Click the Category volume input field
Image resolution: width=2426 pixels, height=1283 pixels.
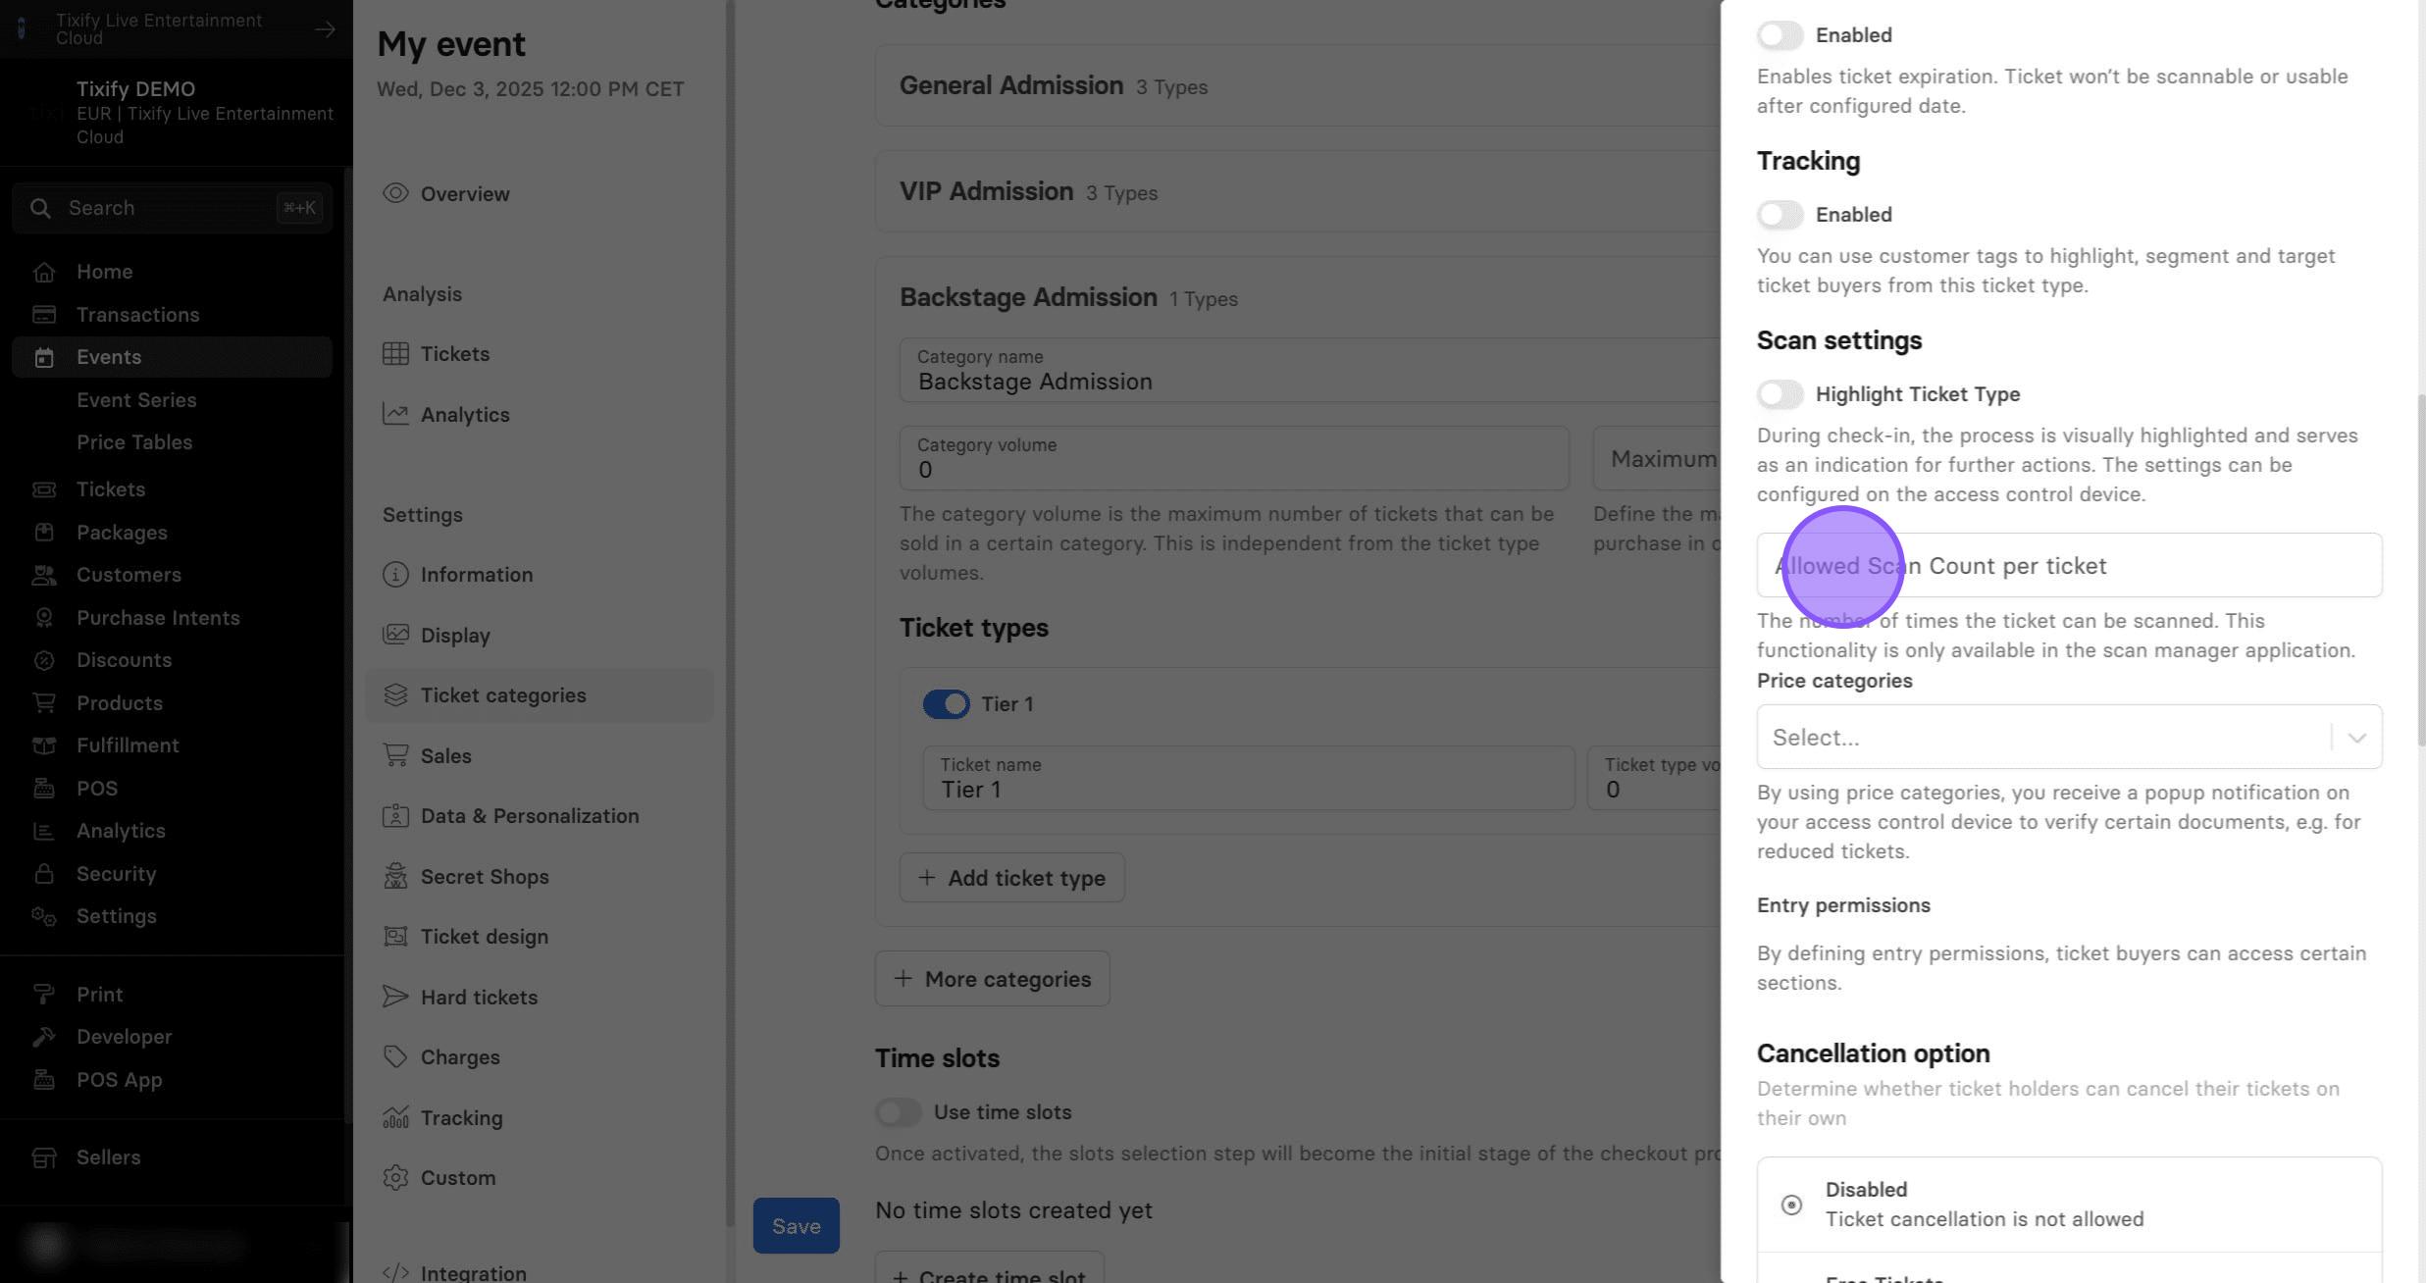pos(1234,458)
